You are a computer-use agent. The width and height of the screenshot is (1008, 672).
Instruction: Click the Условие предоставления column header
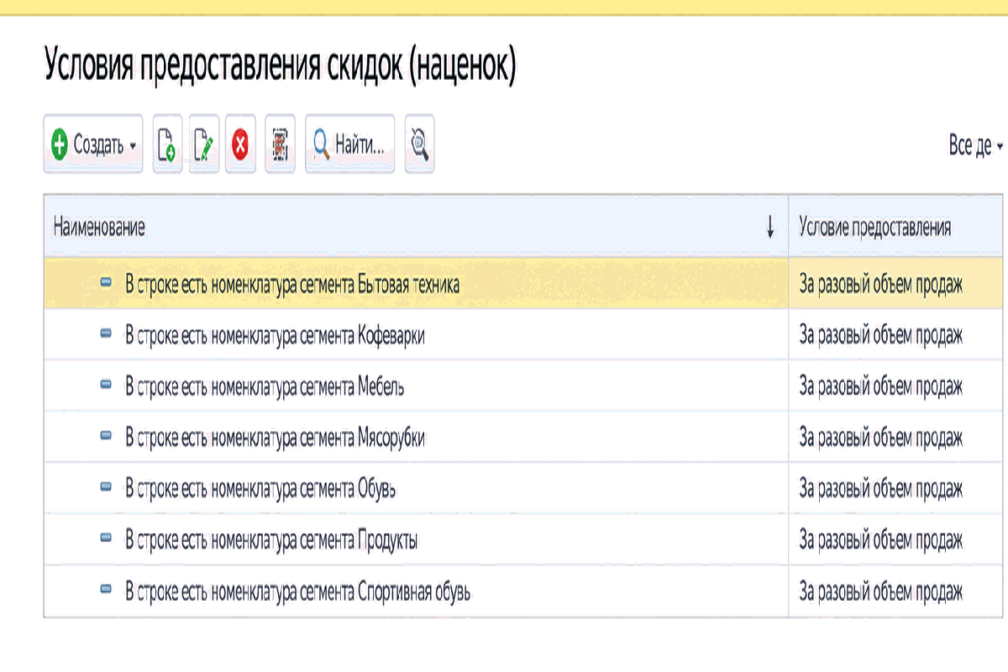897,227
